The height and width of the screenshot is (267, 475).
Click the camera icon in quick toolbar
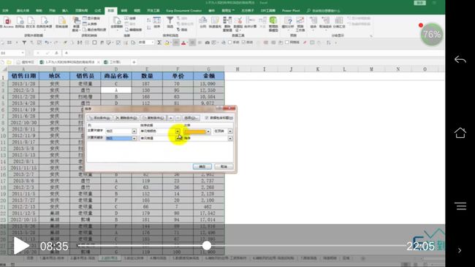(208, 42)
